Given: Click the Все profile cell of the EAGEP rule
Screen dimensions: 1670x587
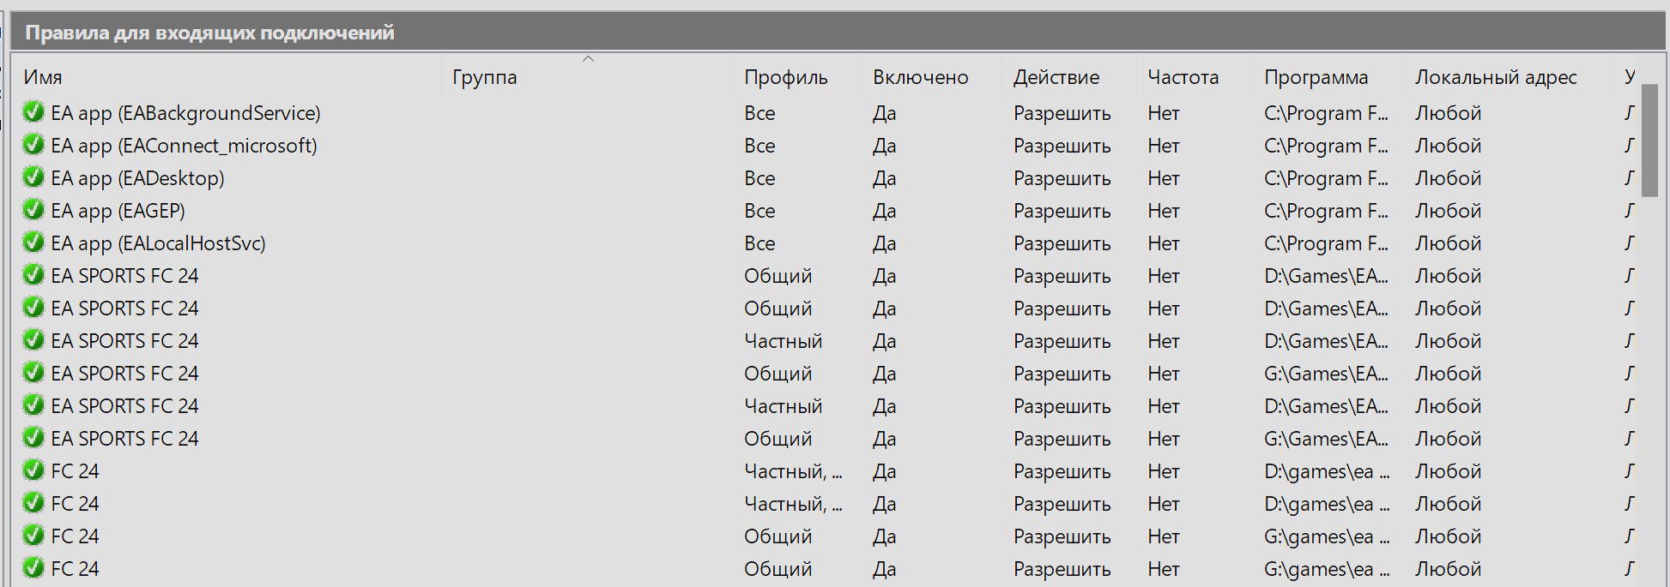Looking at the screenshot, I should 759,211.
